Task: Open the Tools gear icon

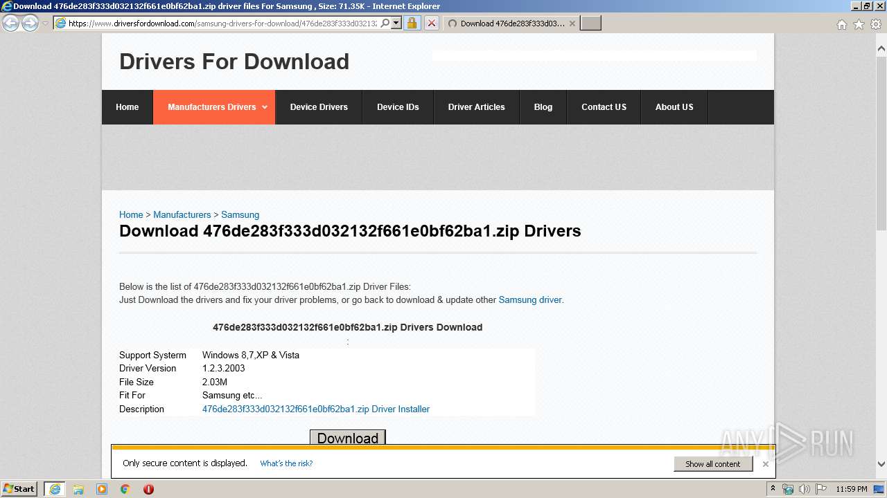Action: pos(876,24)
